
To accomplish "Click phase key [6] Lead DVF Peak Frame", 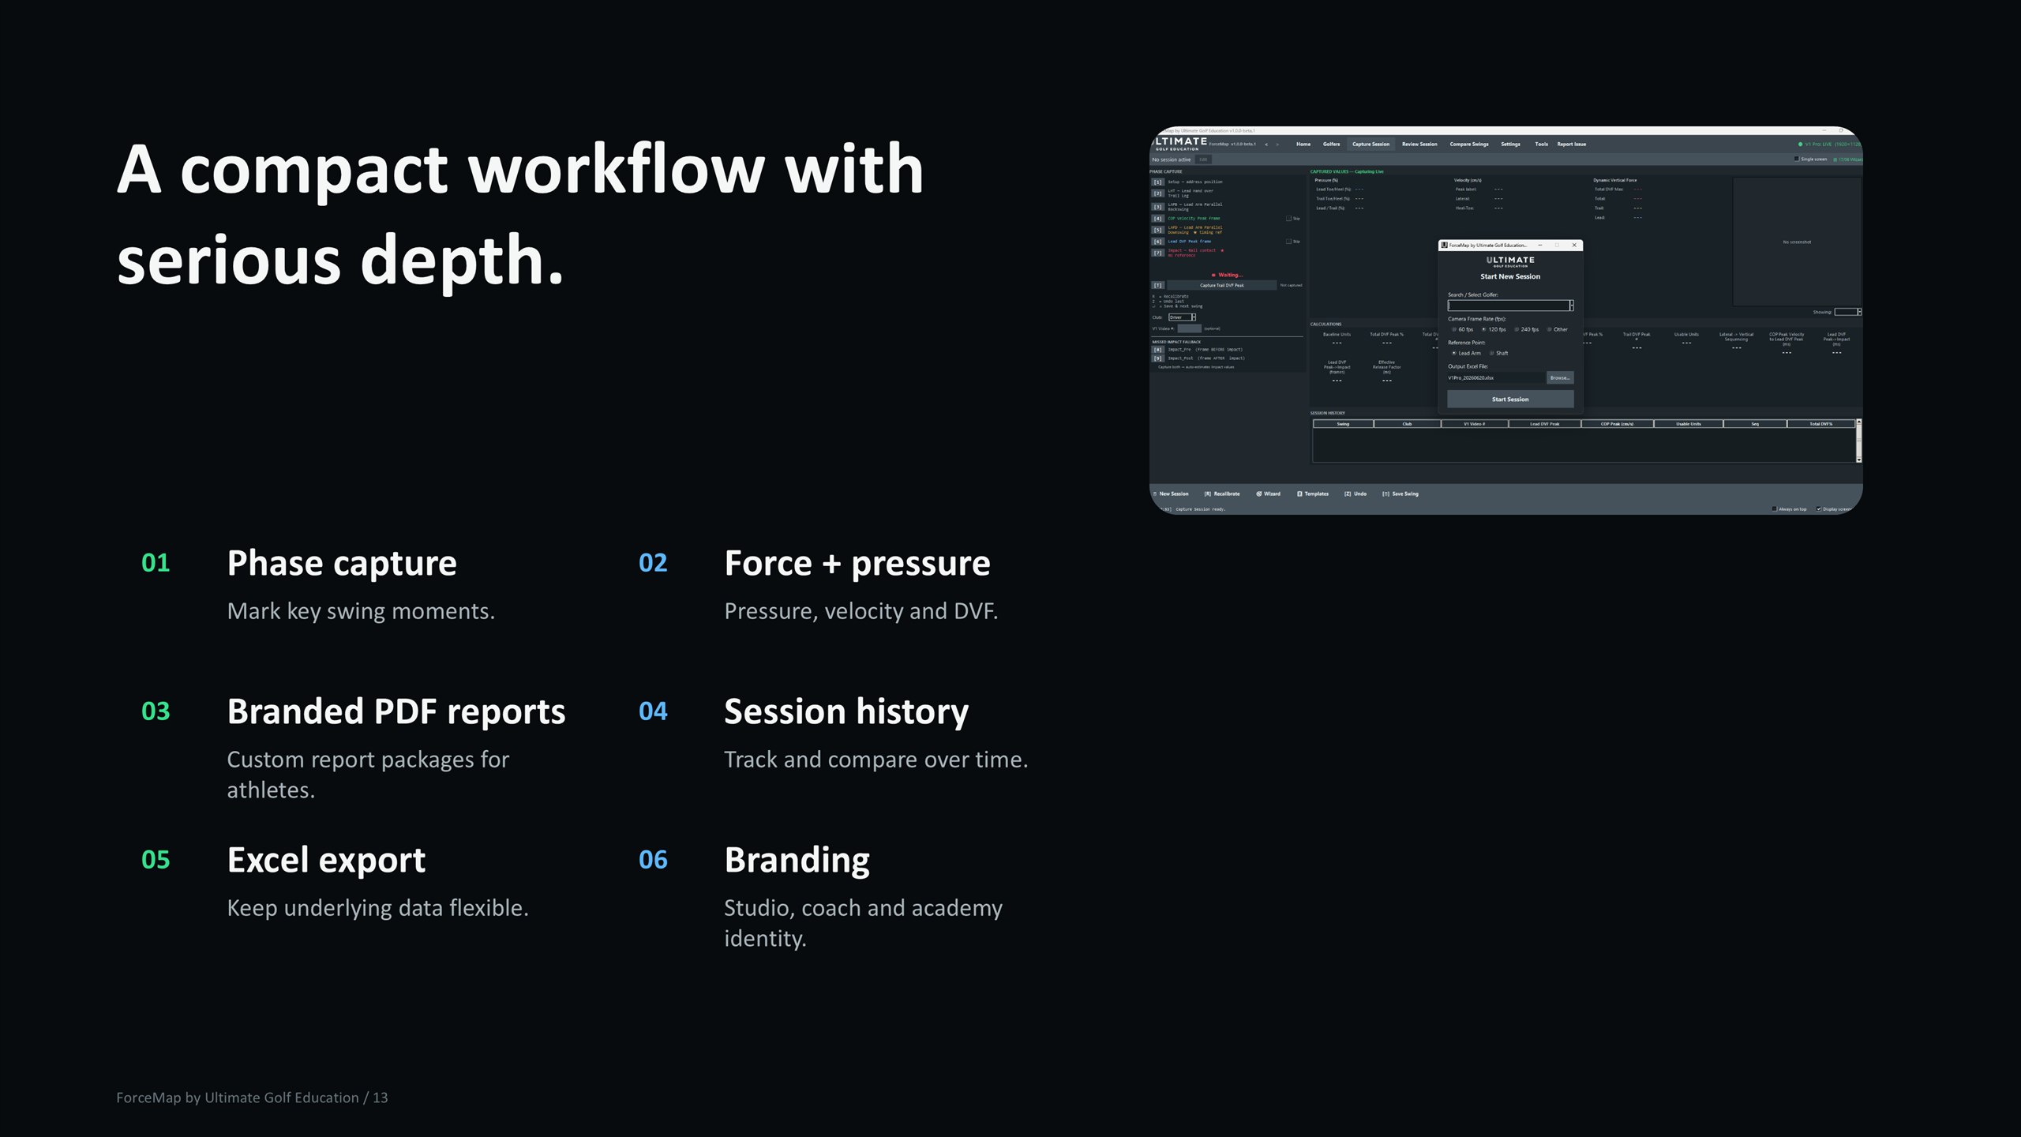I will click(x=1157, y=242).
